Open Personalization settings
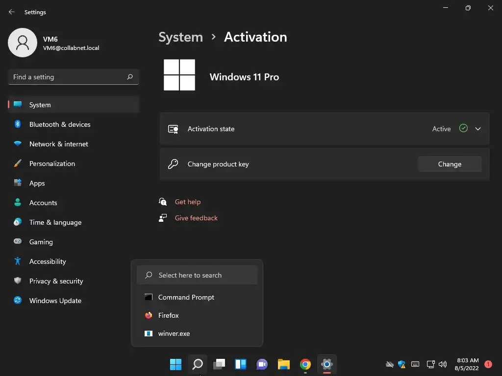The image size is (502, 376). 74,164
